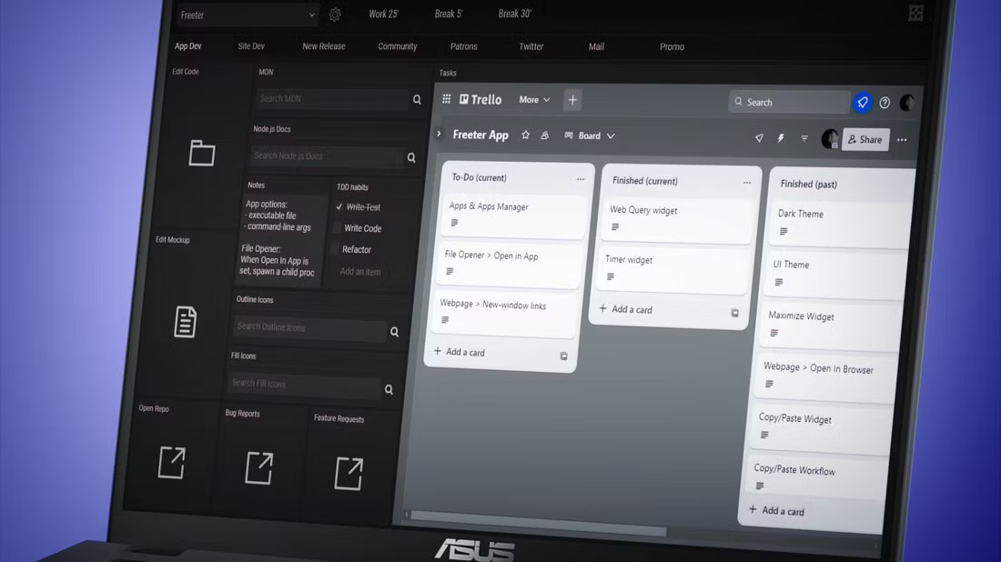
Task: Open the 'Apps & Apps Manager' card
Action: coord(514,215)
